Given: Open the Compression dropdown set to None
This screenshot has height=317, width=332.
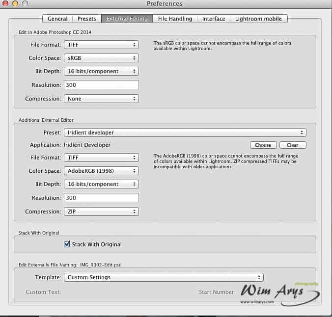Looking at the screenshot, I should click(101, 99).
